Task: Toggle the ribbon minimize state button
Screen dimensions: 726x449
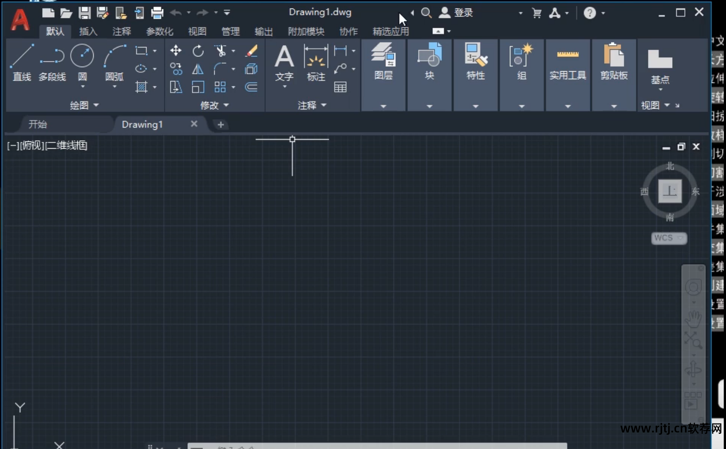Action: click(x=438, y=31)
